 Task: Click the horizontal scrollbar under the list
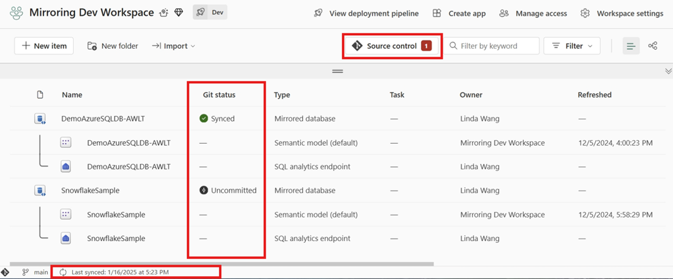pos(221,264)
